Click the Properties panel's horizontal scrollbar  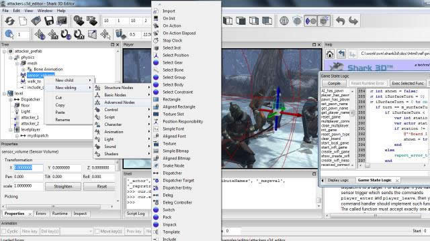(x=58, y=207)
